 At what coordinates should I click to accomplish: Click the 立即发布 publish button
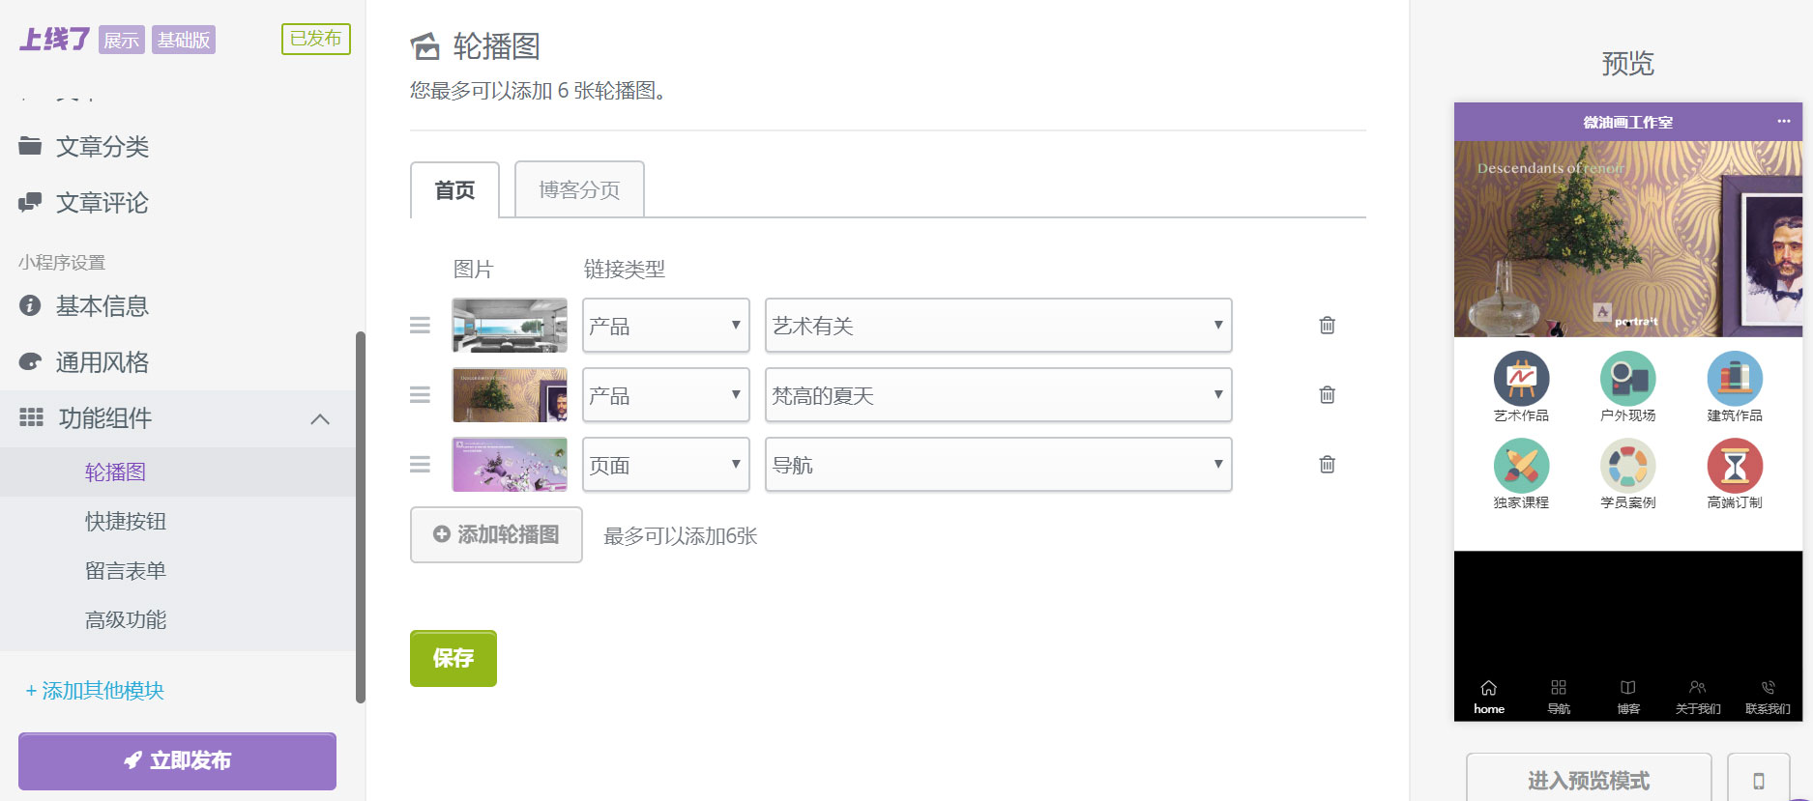coord(177,760)
